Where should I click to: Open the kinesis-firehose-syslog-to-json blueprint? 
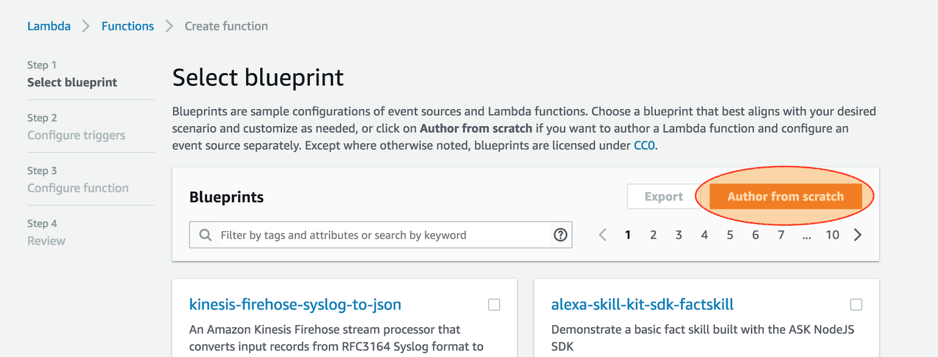(295, 305)
